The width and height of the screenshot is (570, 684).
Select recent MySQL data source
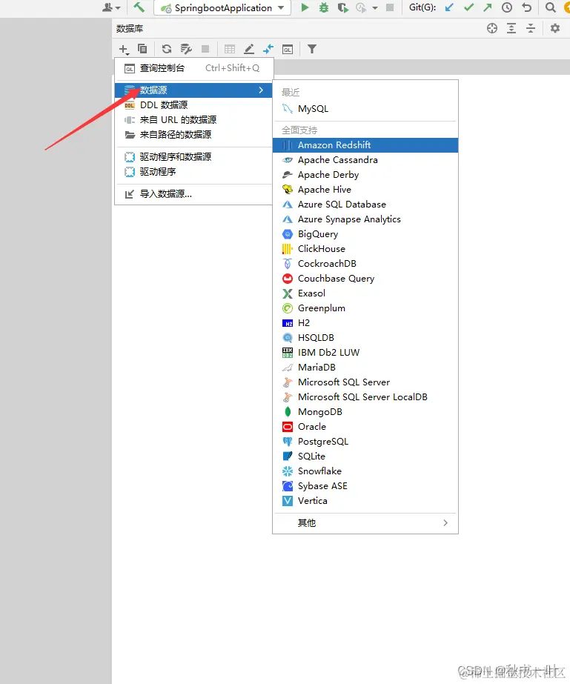click(x=365, y=109)
